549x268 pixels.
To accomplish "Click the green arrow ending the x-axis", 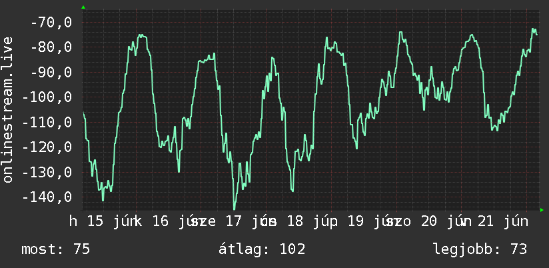I will tap(542, 210).
